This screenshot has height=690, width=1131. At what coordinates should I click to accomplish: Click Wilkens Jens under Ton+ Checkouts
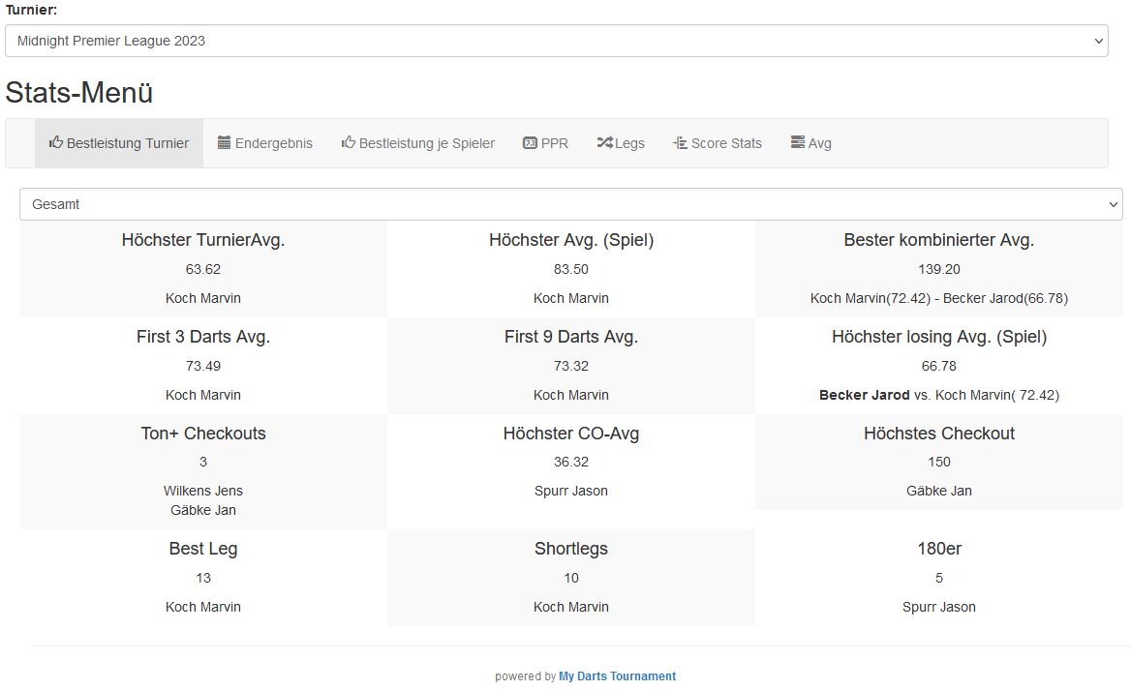(202, 491)
